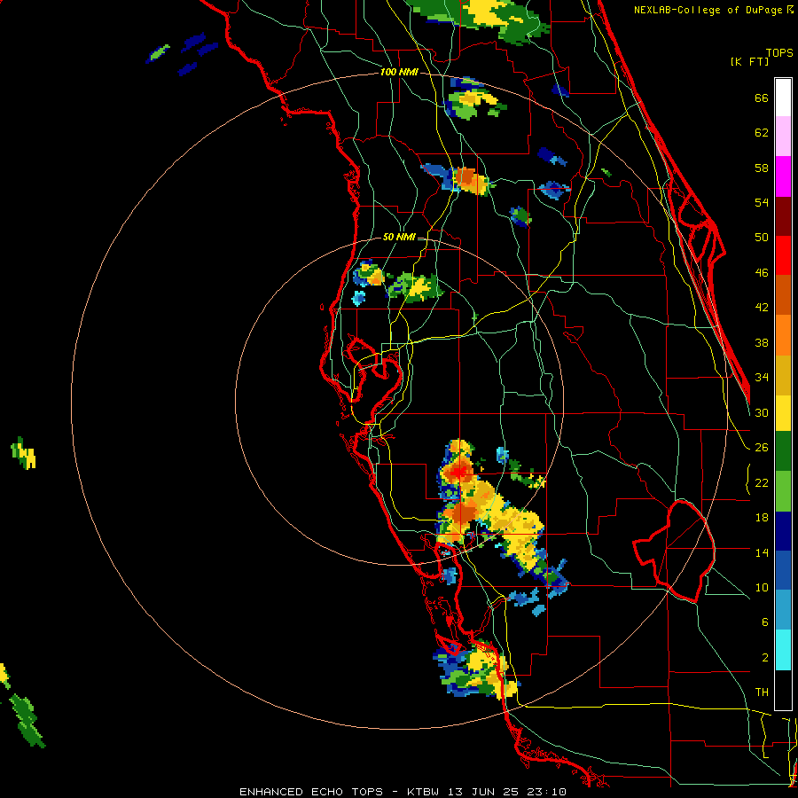Click the legend value 30
This screenshot has height=798, width=798.
tap(762, 412)
